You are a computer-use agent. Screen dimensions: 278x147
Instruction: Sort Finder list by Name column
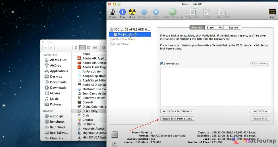click(86, 54)
